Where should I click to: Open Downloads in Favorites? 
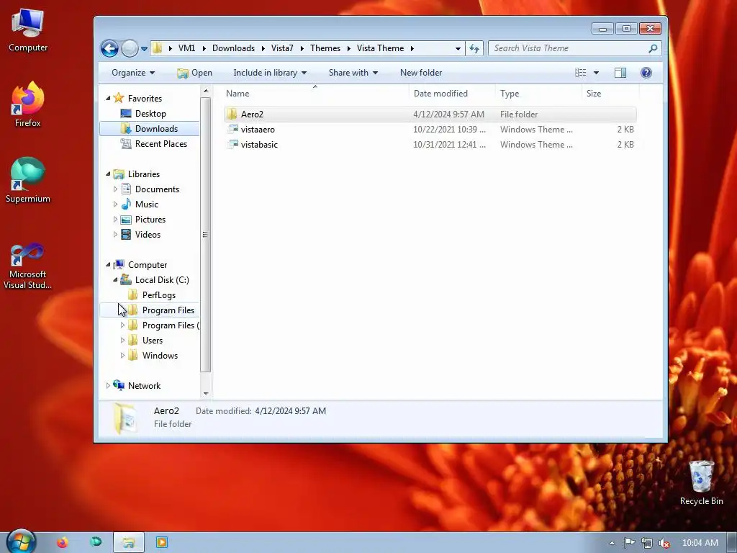pyautogui.click(x=150, y=128)
